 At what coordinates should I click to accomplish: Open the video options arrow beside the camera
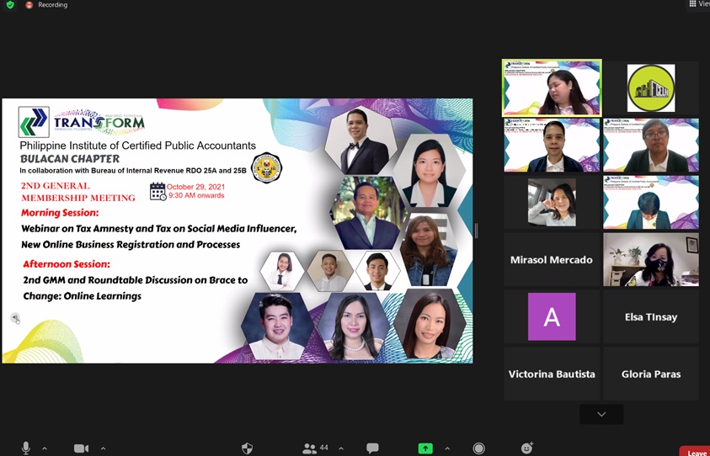click(x=103, y=448)
